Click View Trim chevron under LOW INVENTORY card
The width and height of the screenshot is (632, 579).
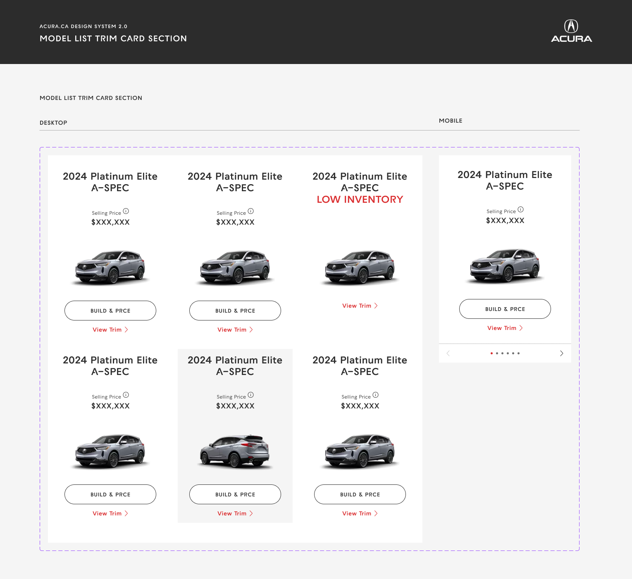pyautogui.click(x=376, y=306)
